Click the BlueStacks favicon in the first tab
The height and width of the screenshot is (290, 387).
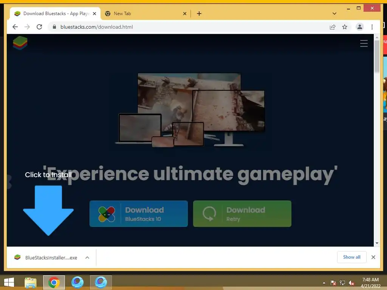click(17, 14)
